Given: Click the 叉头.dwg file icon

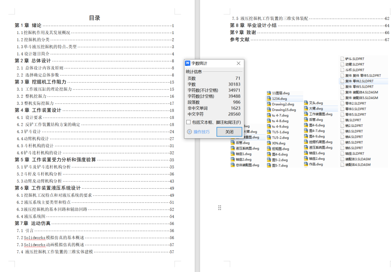Looking at the screenshot, I should (306, 103).
